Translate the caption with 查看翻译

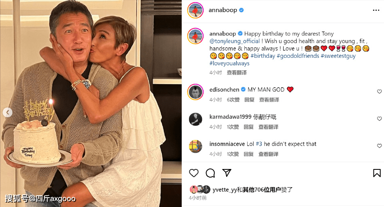pyautogui.click(x=237, y=73)
